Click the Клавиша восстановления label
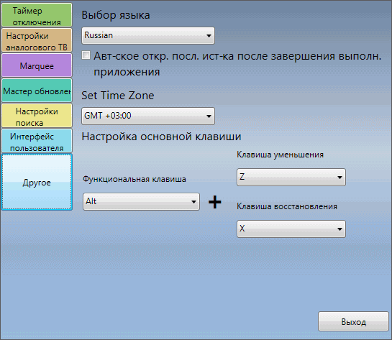Image resolution: width=392 pixels, height=340 pixels. (287, 206)
